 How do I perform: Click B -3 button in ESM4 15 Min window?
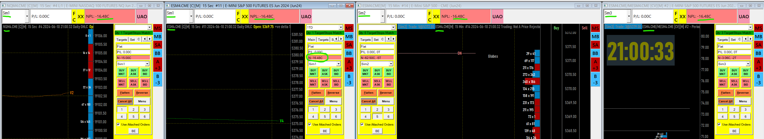[595, 80]
